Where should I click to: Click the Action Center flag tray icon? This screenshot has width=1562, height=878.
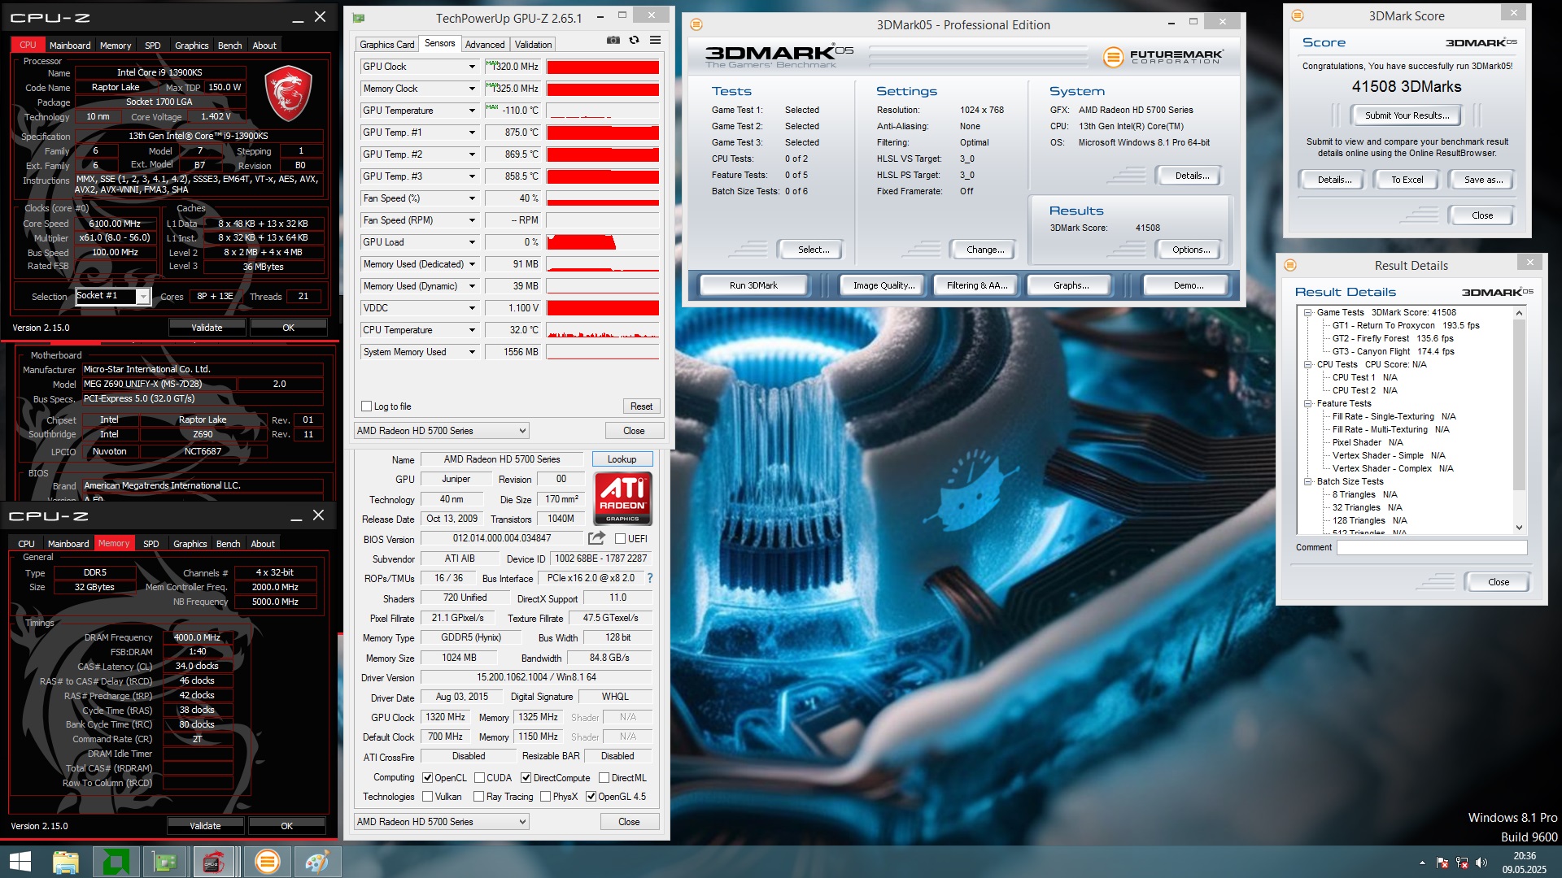[1442, 863]
